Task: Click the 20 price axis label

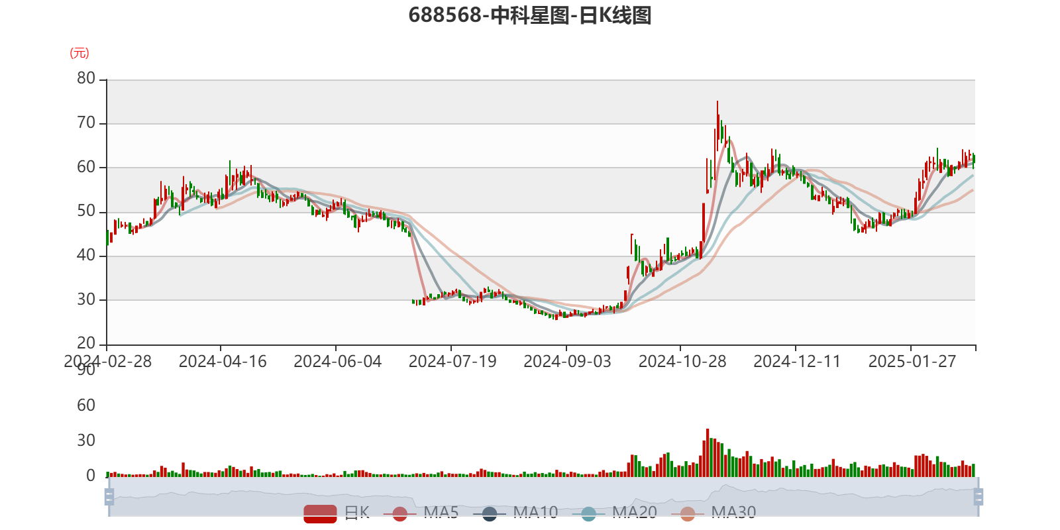Action: point(86,343)
